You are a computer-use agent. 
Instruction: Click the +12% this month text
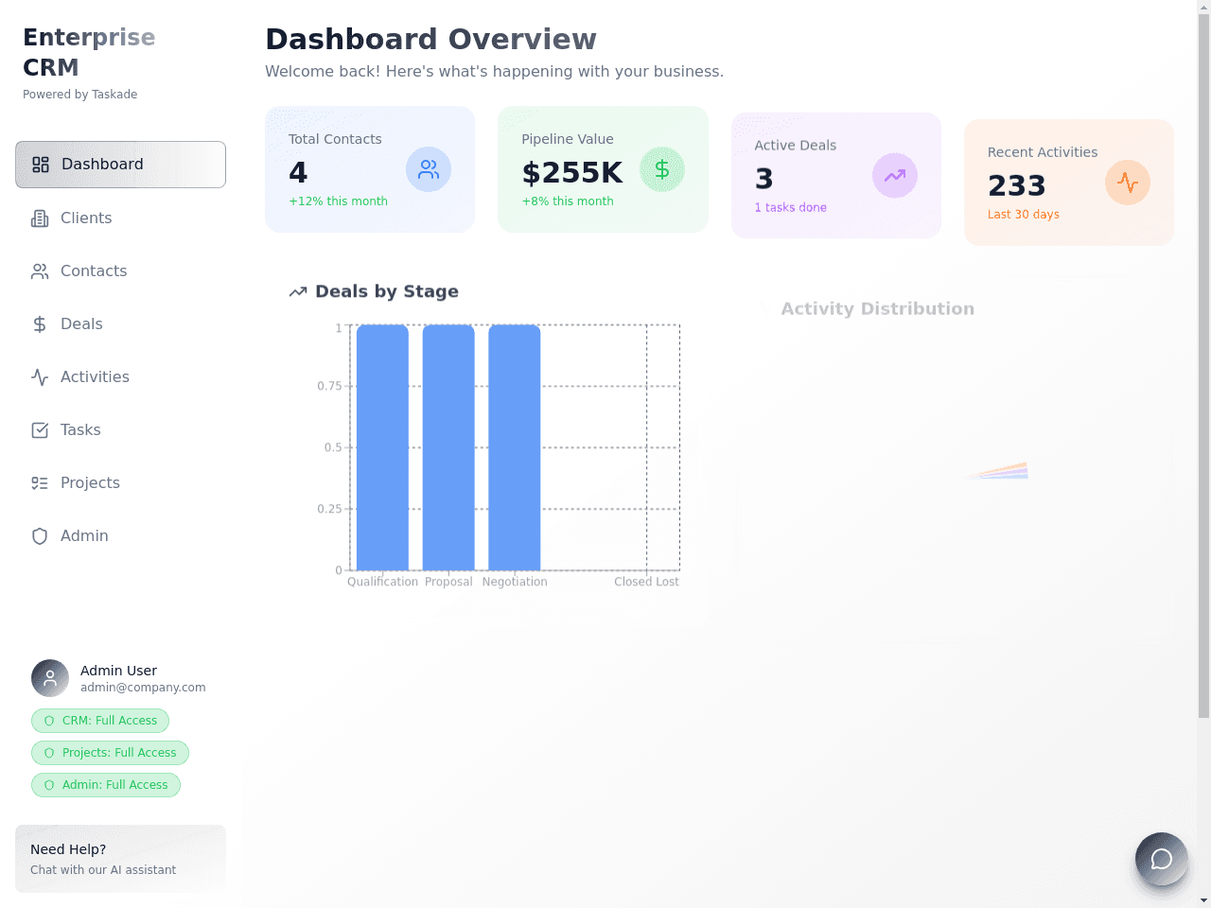(338, 201)
